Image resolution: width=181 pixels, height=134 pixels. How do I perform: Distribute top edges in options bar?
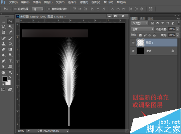click(x=113, y=9)
